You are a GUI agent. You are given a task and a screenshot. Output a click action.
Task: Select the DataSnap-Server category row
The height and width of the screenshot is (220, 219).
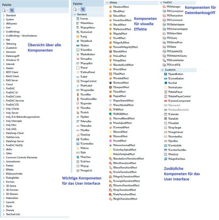(x=35, y=141)
